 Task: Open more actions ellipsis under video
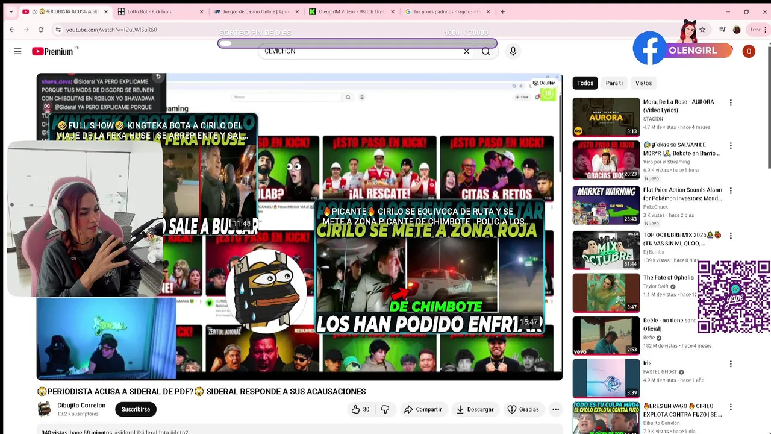tap(555, 409)
